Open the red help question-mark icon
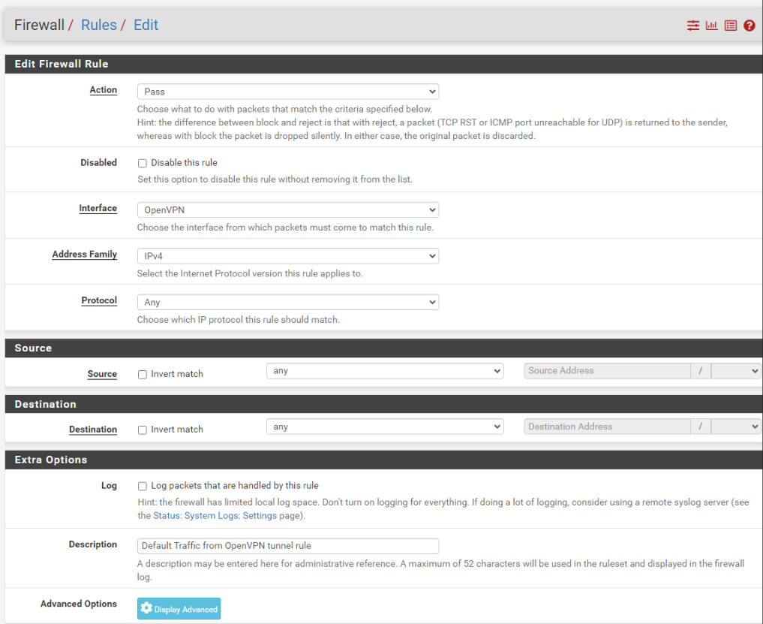Image resolution: width=763 pixels, height=624 pixels. click(x=749, y=26)
